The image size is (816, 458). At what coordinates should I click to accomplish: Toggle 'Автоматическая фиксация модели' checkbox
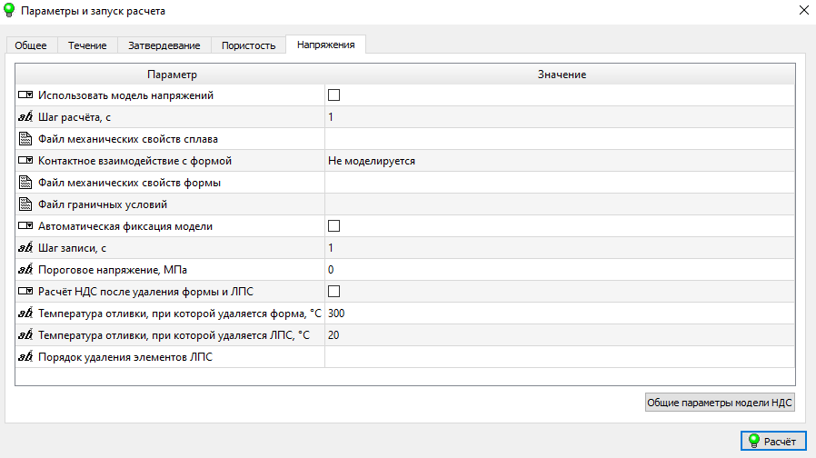(333, 226)
